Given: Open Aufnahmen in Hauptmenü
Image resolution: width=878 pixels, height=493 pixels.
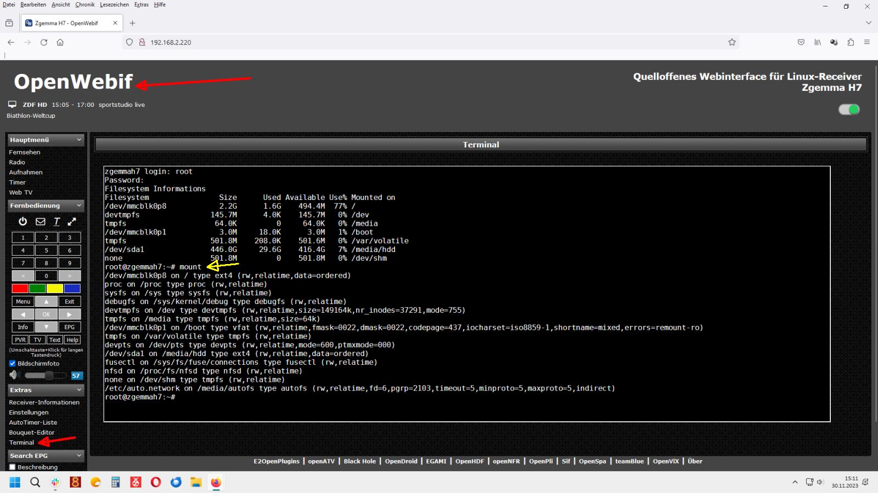Looking at the screenshot, I should 26,172.
